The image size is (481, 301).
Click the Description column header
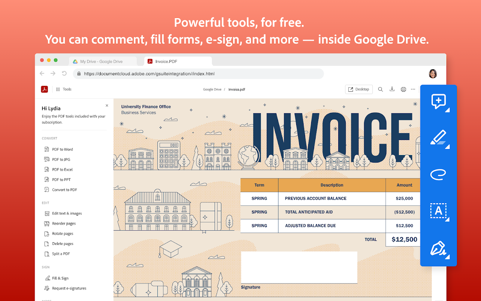pos(332,185)
